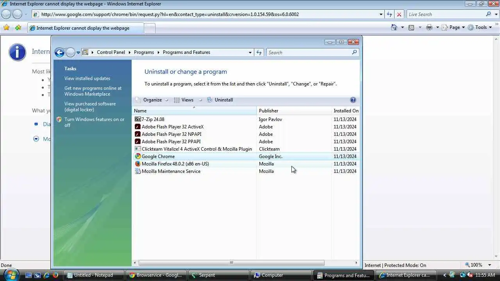Click the Adobe Flash Player 32 ActiveX icon

click(137, 126)
